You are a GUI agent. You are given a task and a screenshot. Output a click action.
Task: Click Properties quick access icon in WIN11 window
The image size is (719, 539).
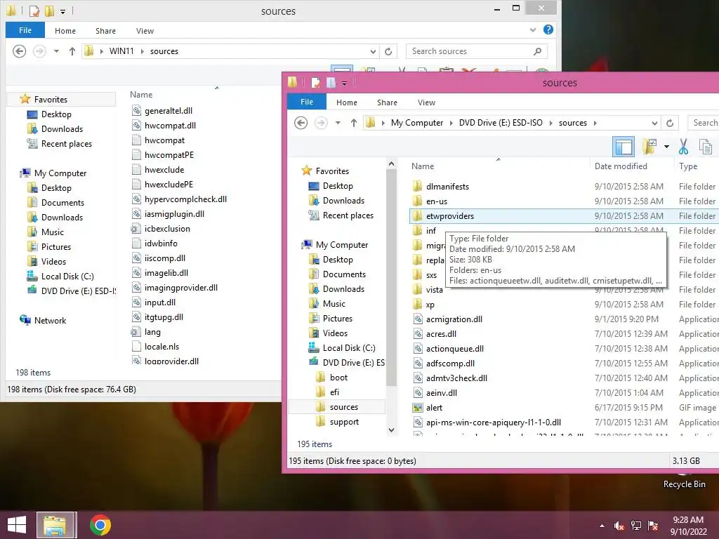click(x=34, y=11)
